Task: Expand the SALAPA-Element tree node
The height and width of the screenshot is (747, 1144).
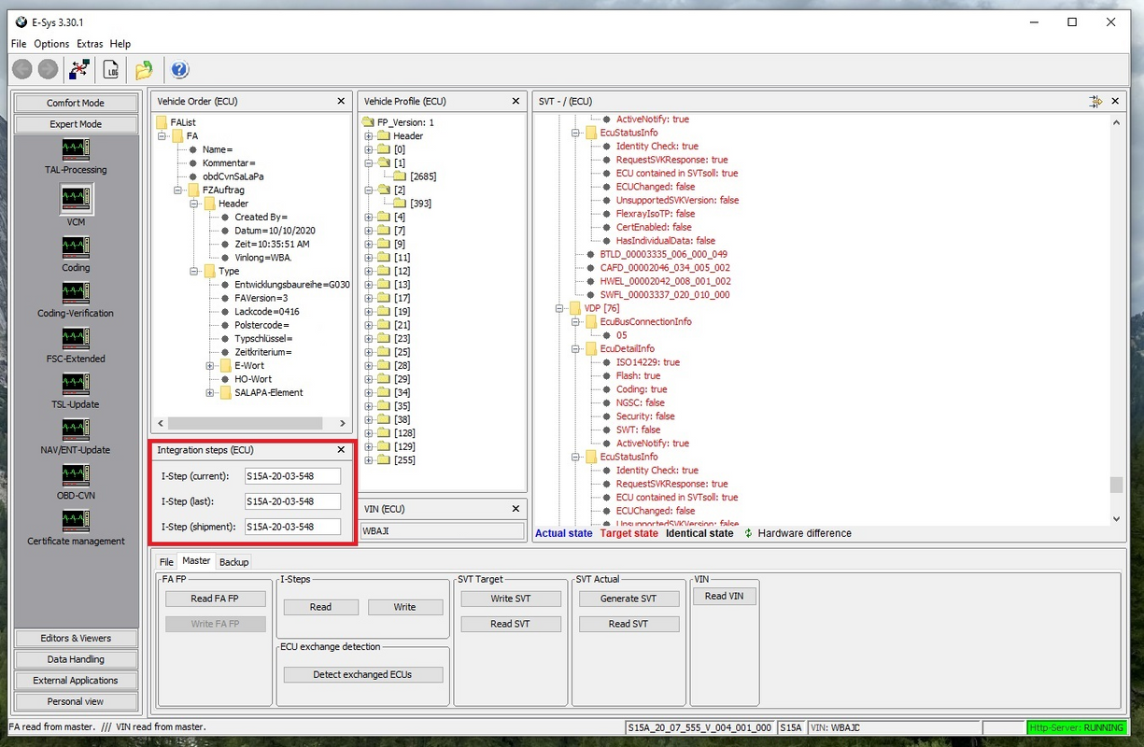Action: pyautogui.click(x=211, y=393)
